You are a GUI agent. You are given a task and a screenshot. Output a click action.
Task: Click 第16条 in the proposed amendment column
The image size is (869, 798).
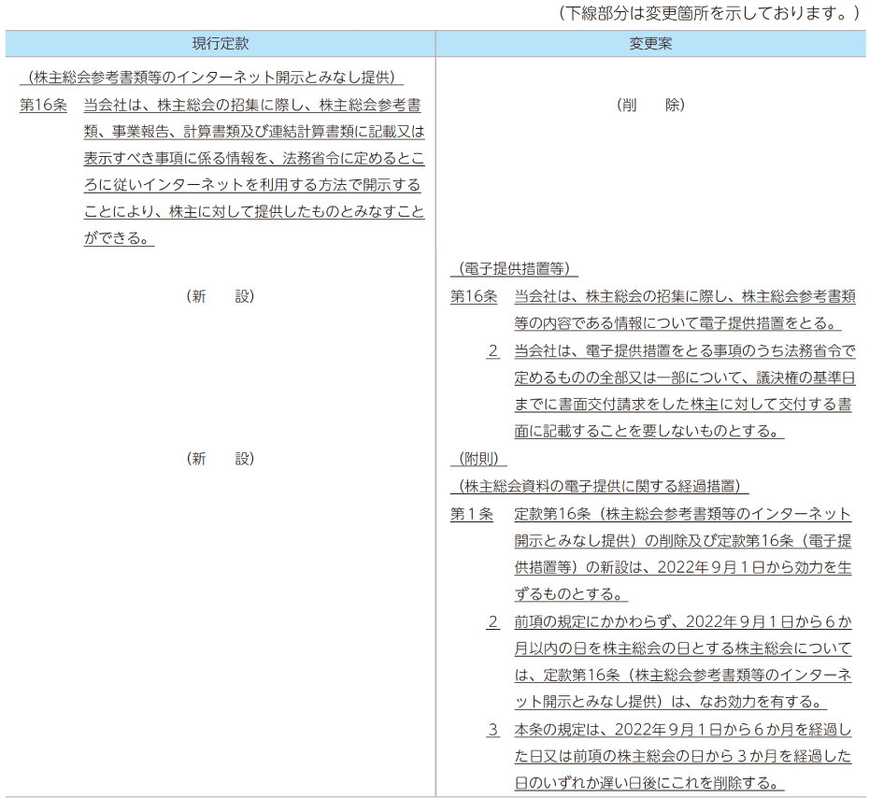(473, 296)
